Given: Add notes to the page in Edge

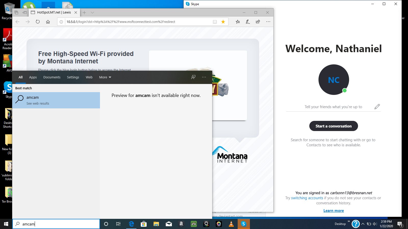Looking at the screenshot, I should click(x=248, y=22).
